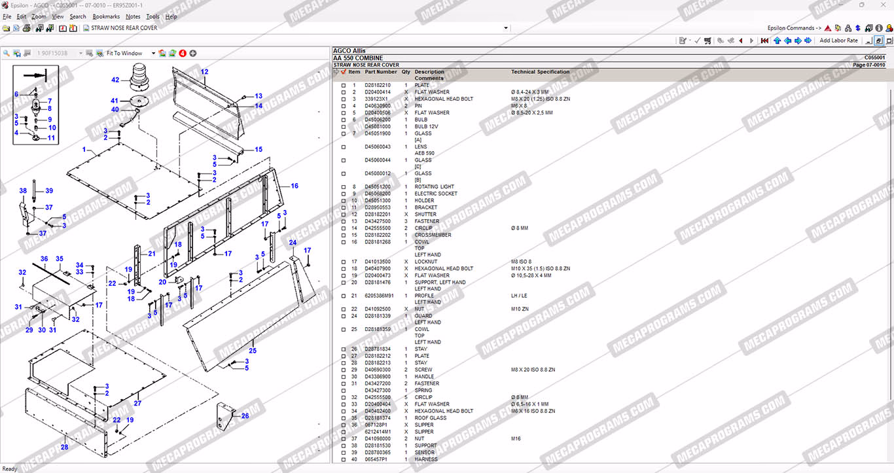Click the magnifier zoom icon above diagram
The height and width of the screenshot is (473, 894).
(7, 53)
